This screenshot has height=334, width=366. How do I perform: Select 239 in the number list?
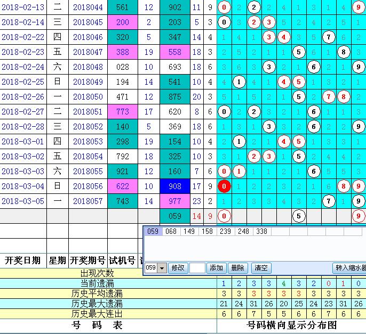pyautogui.click(x=225, y=232)
